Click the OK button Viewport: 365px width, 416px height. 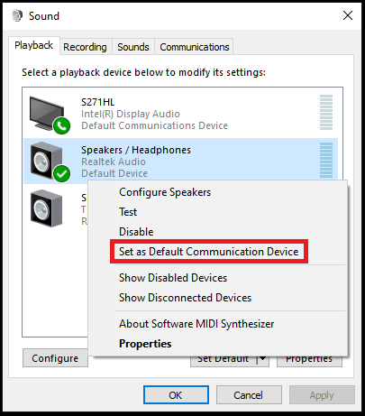(x=176, y=394)
